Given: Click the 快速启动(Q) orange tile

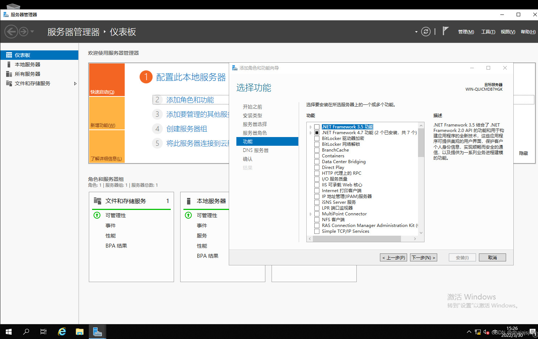Looking at the screenshot, I should coord(107,80).
